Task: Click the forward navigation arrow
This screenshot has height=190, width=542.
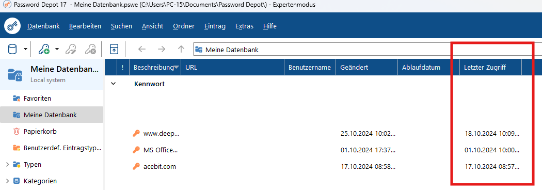Action: [162, 50]
